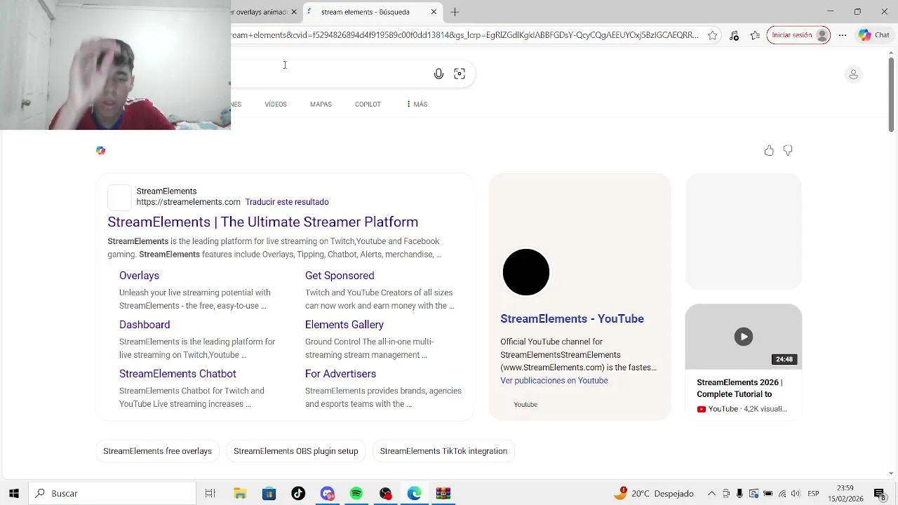898x505 pixels.
Task: Open the StreamElements Chatbot sitelink
Action: point(177,374)
